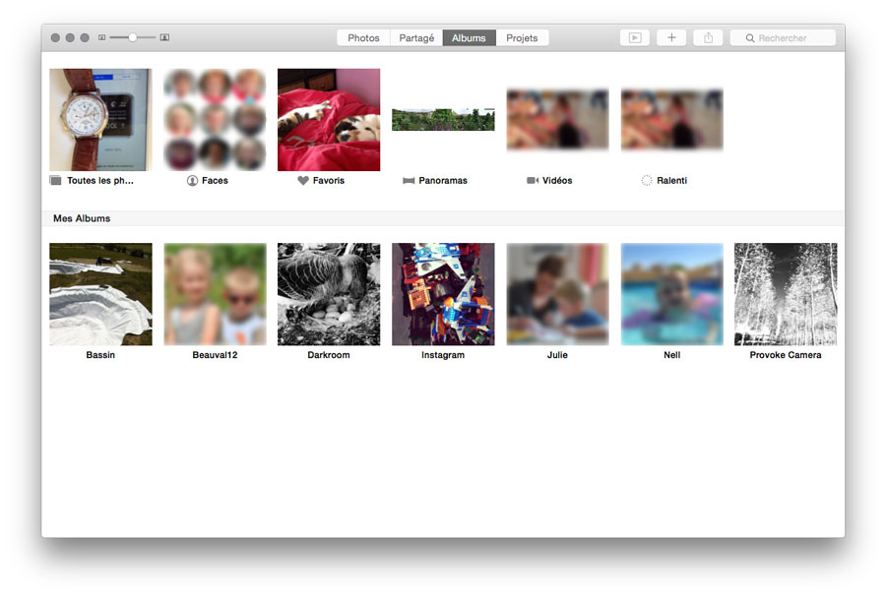Click the Julie album name
The image size is (886, 596).
(x=557, y=355)
